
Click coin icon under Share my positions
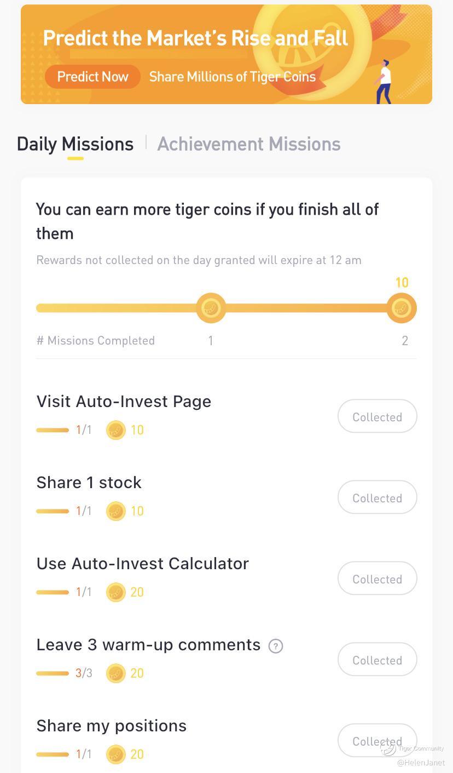point(115,754)
